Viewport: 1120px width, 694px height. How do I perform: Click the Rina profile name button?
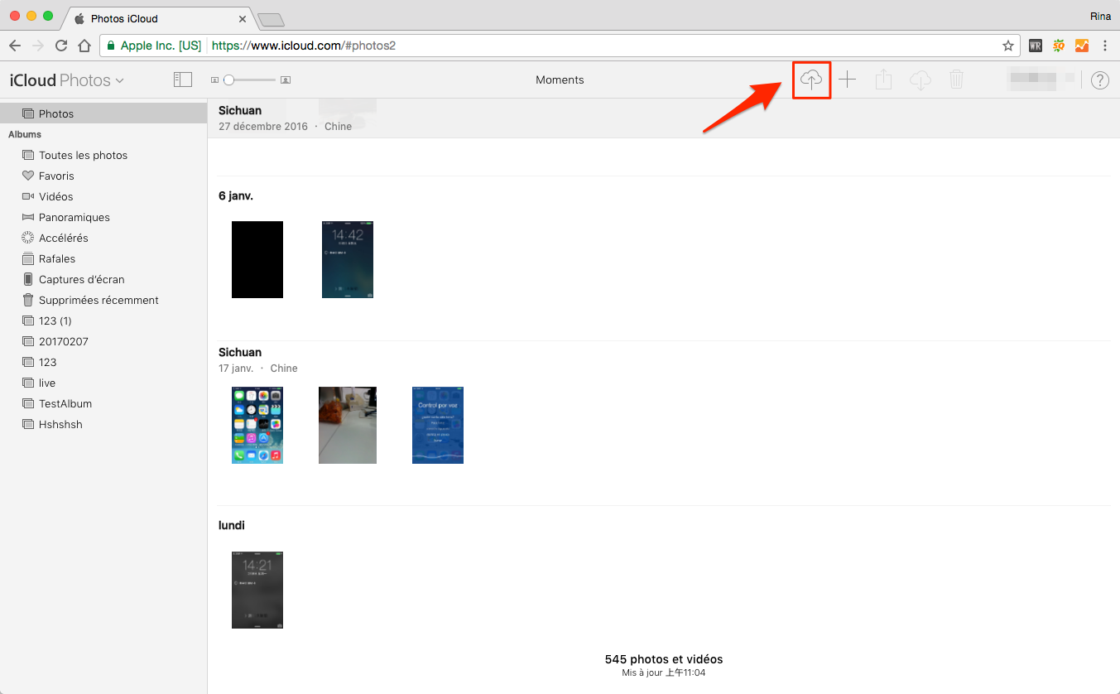pos(1098,15)
